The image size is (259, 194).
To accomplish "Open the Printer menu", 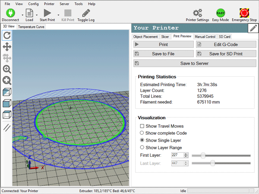I will 49,4.
